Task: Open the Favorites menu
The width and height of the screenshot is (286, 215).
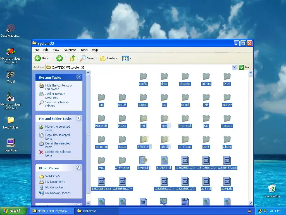Action: pos(70,50)
